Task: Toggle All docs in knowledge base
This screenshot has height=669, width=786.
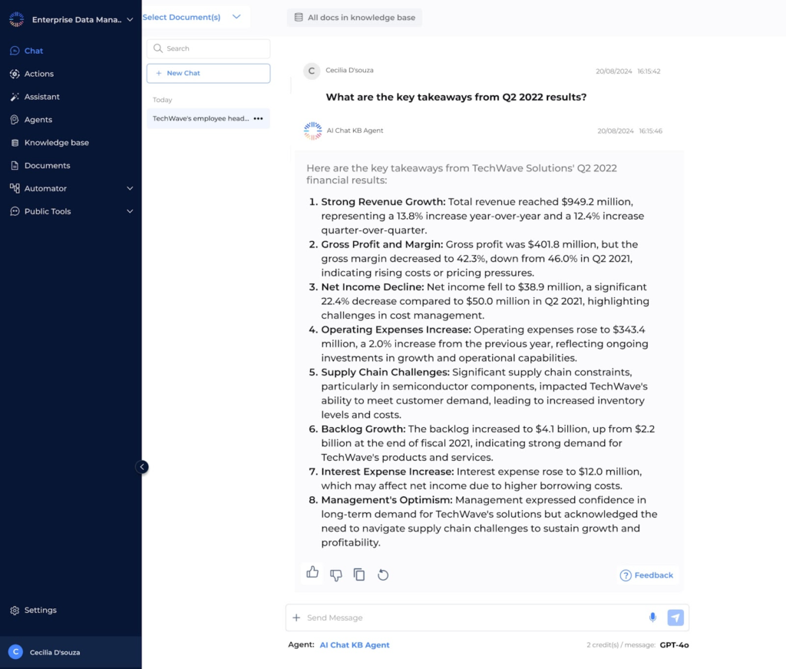Action: click(x=354, y=17)
